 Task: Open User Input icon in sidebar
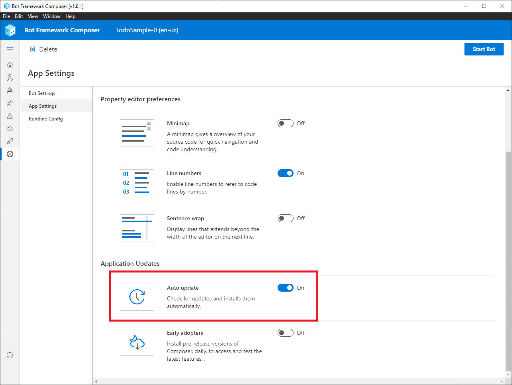[10, 103]
